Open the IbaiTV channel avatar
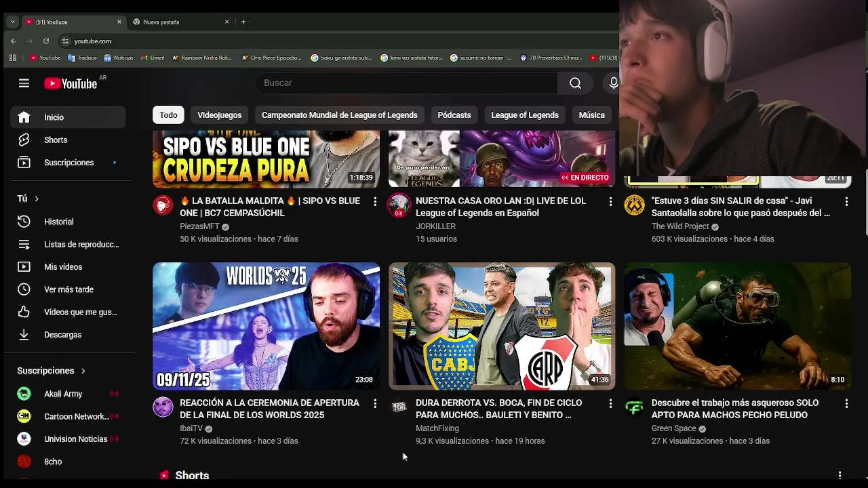The image size is (868, 488). (x=163, y=407)
